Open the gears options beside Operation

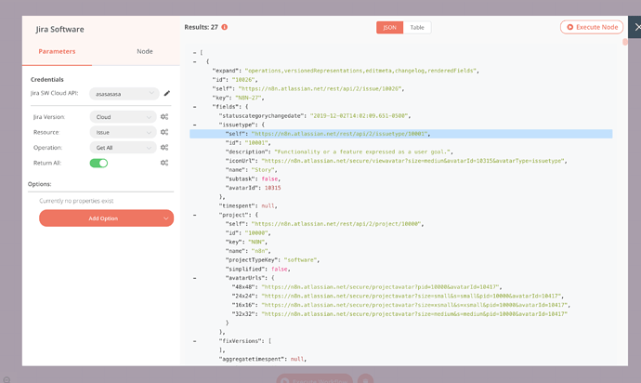pyautogui.click(x=164, y=147)
